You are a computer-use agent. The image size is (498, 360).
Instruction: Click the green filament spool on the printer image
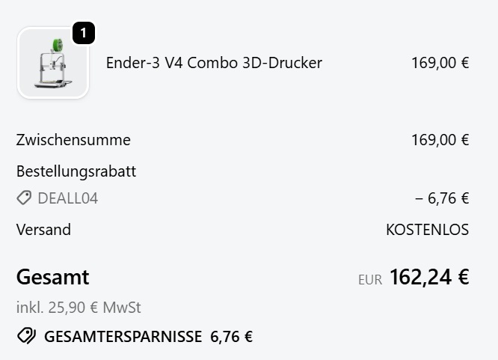pos(58,46)
